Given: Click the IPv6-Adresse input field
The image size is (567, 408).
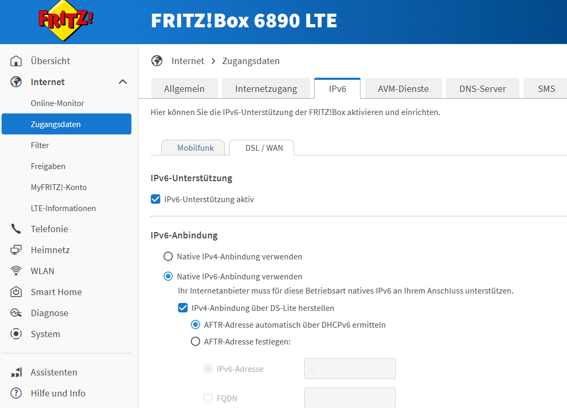Looking at the screenshot, I should pyautogui.click(x=349, y=368).
